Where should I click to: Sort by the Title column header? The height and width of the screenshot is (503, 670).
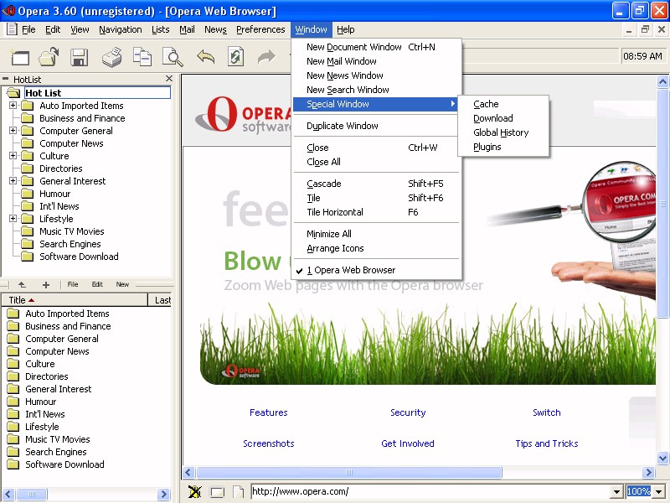point(75,300)
